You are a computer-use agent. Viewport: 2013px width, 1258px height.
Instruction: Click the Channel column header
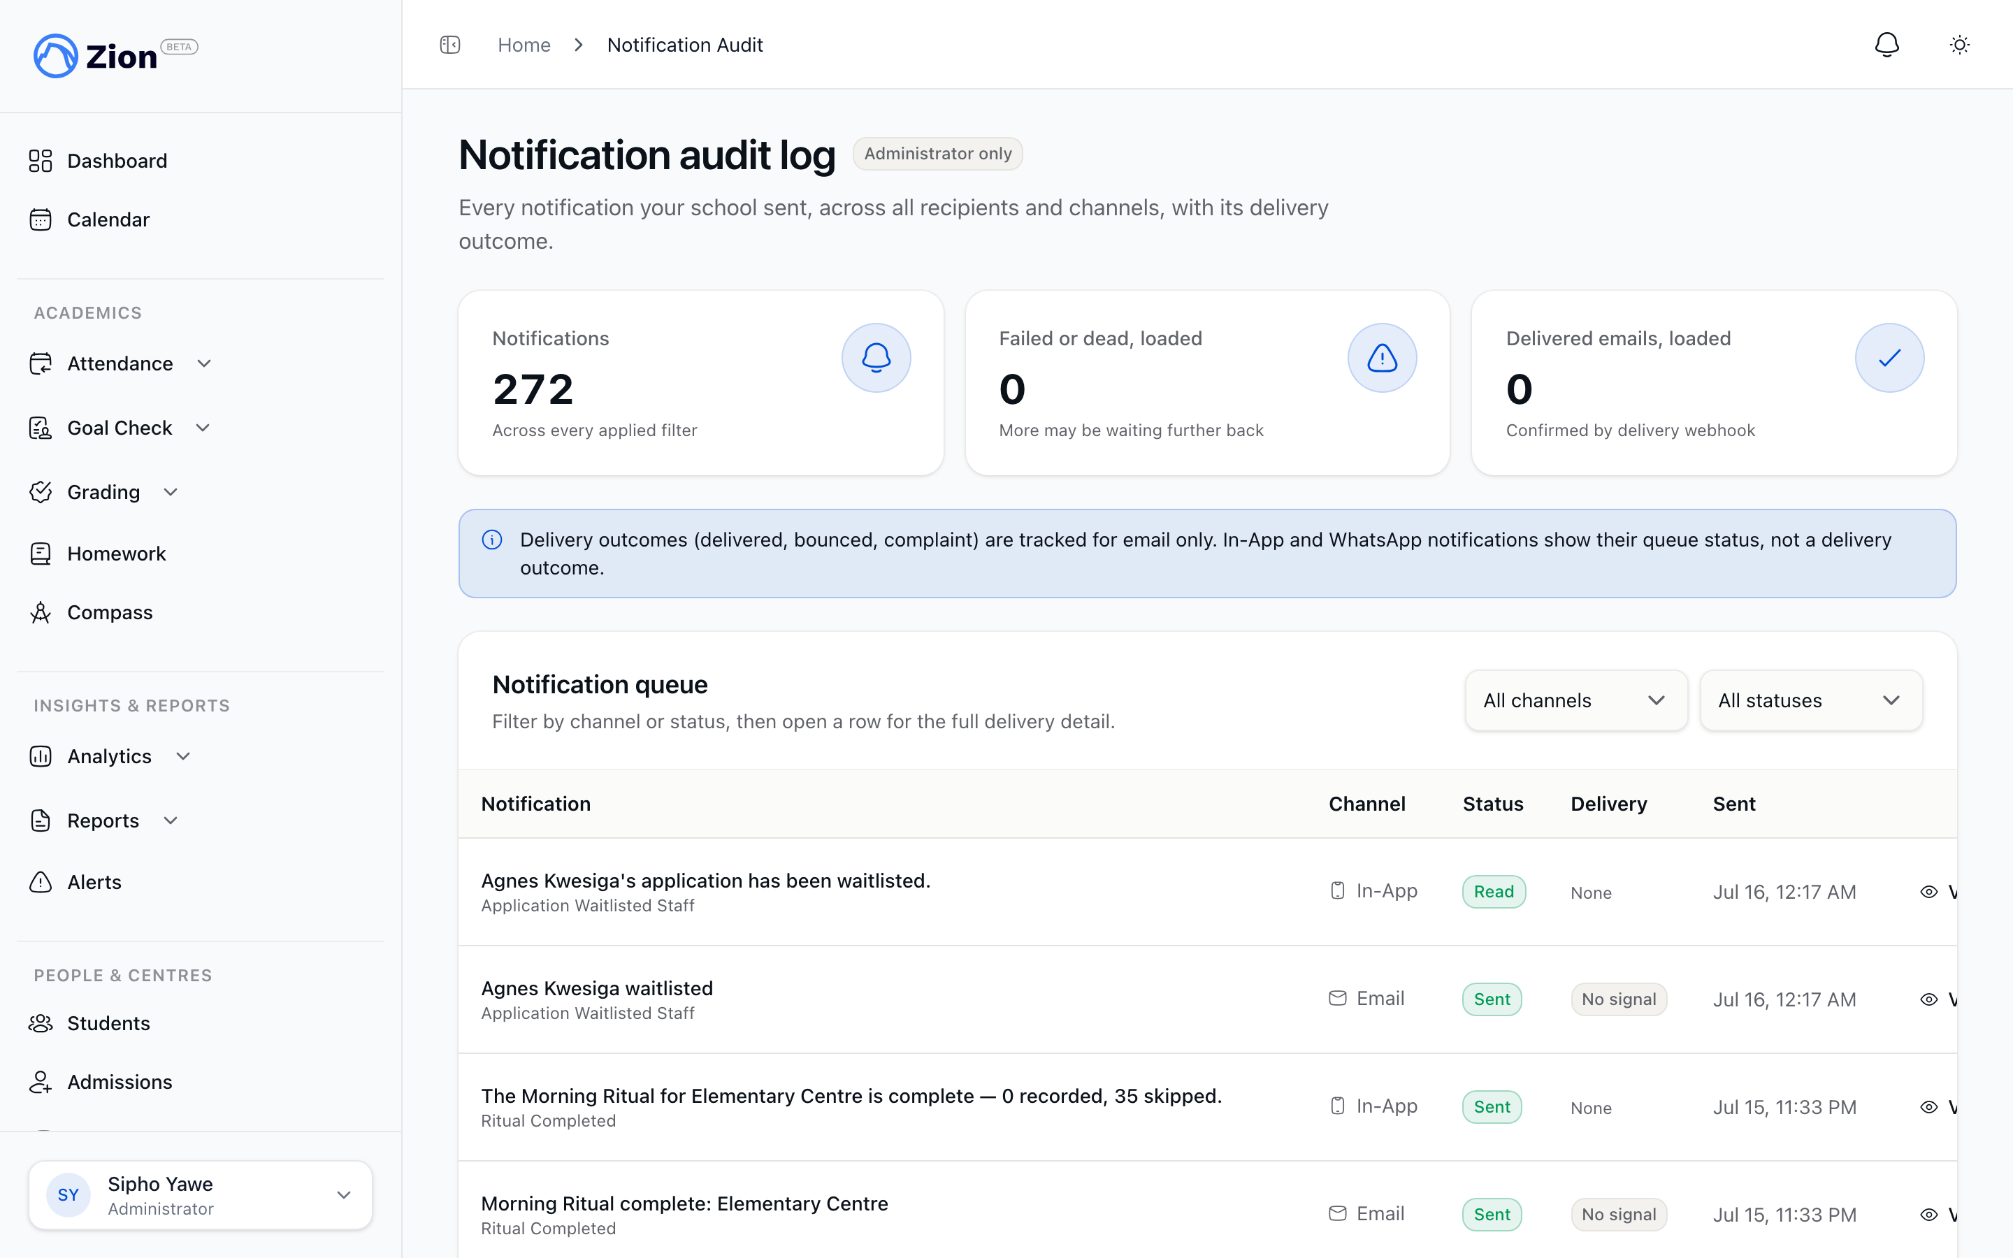click(x=1366, y=804)
